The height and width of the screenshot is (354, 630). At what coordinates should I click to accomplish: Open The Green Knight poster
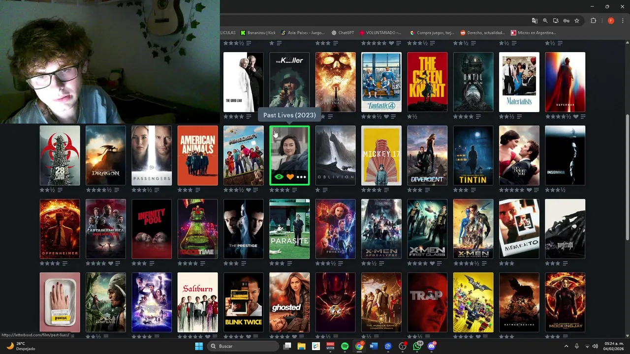click(x=427, y=82)
